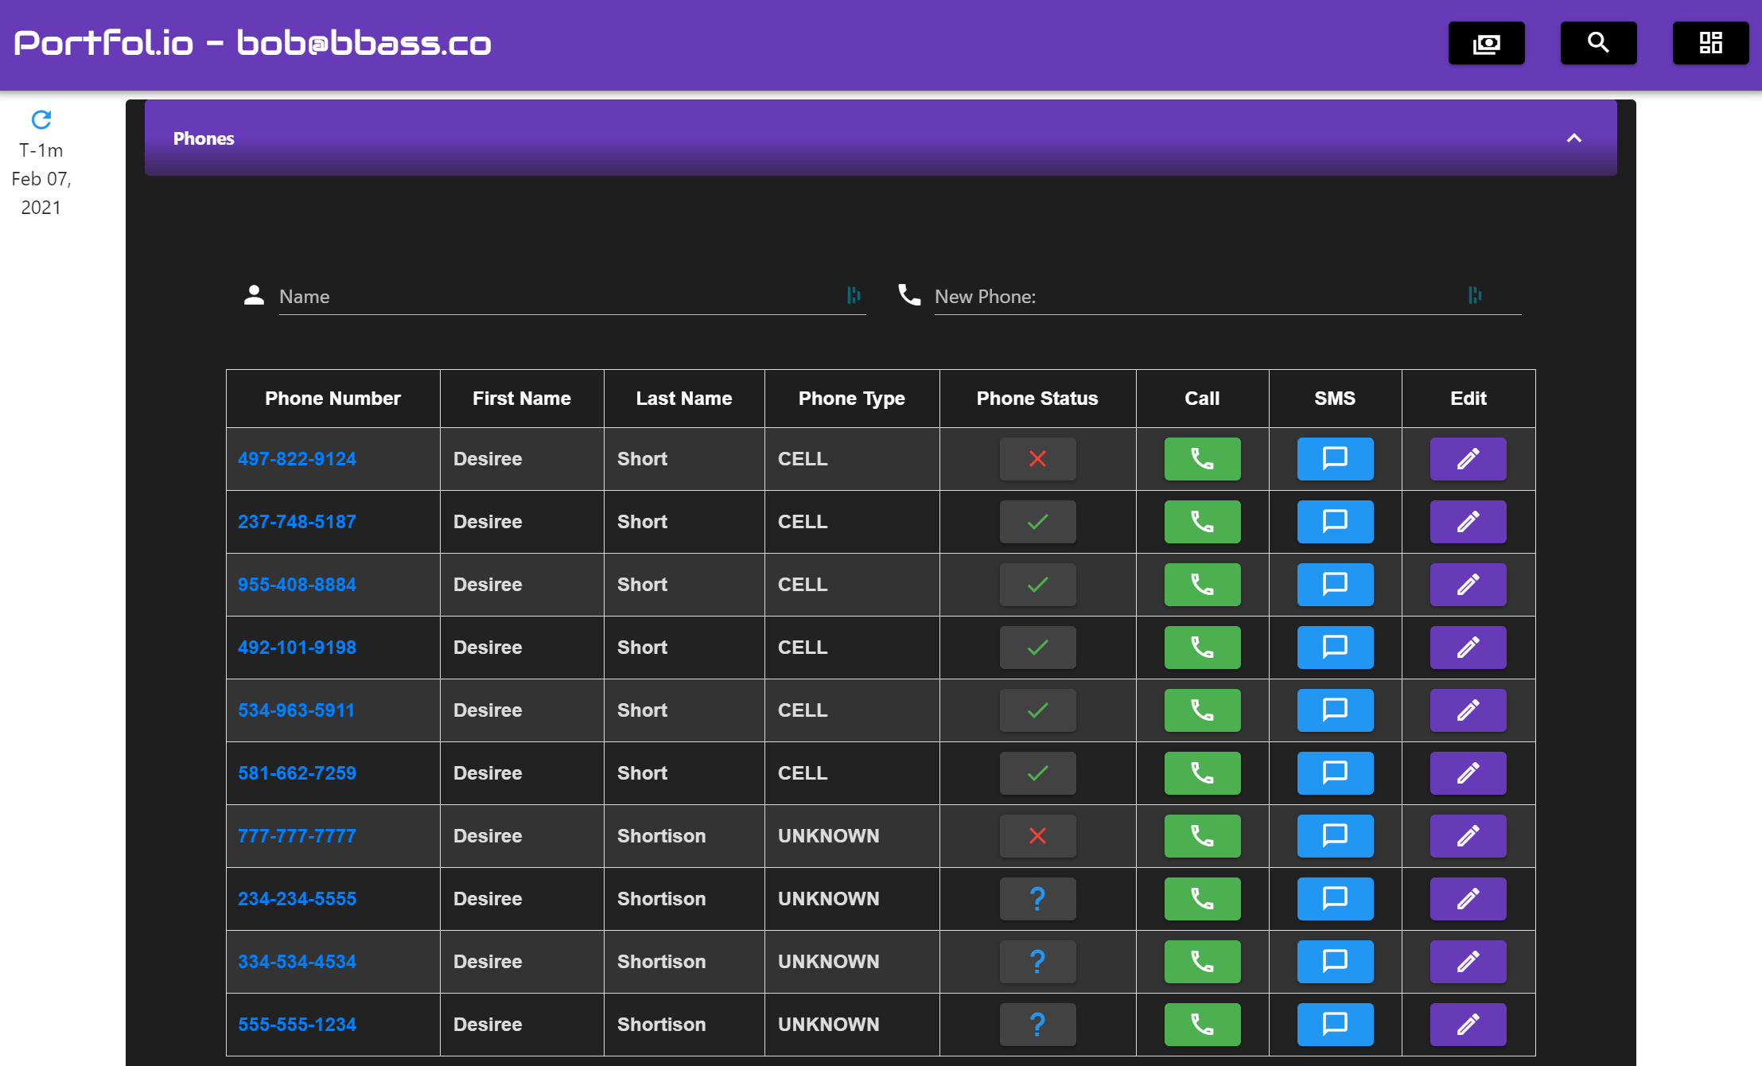Click the cash/payments icon in header

click(x=1486, y=43)
